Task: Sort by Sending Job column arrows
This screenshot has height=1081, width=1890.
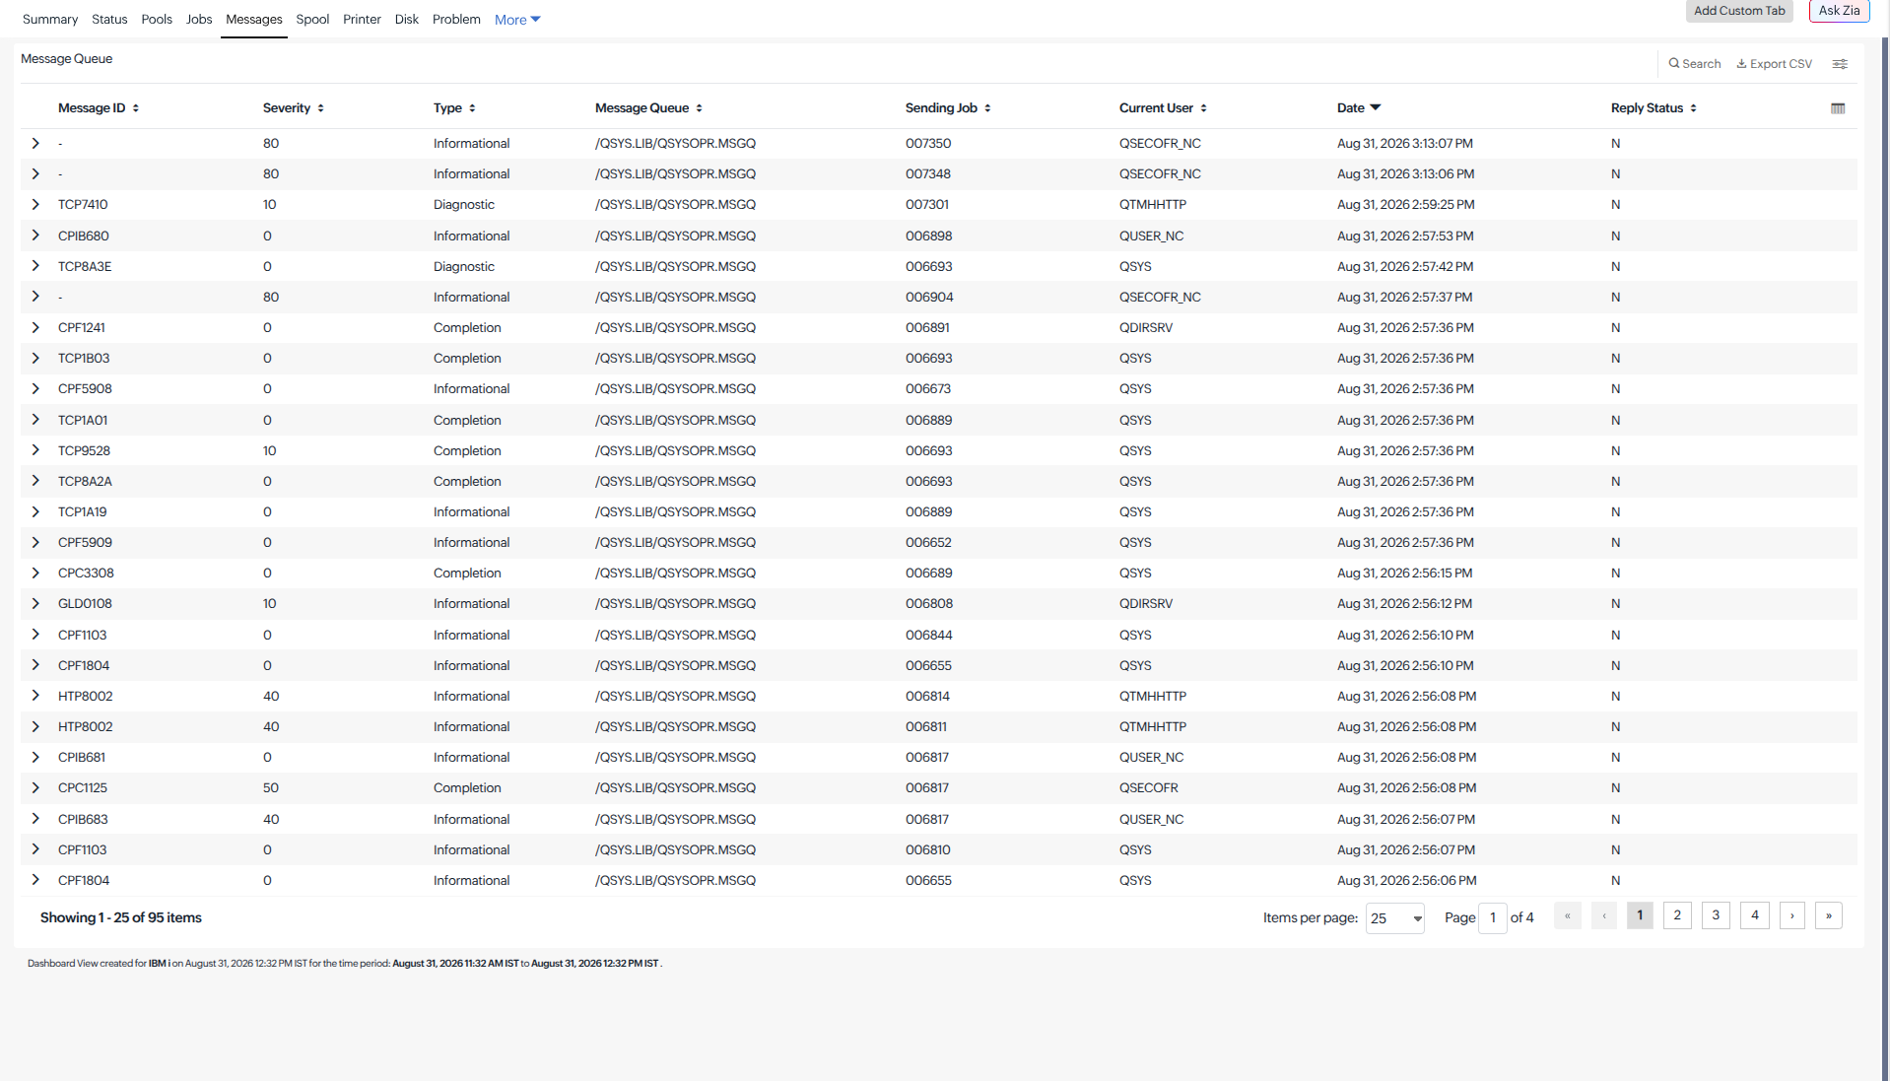Action: (x=987, y=108)
